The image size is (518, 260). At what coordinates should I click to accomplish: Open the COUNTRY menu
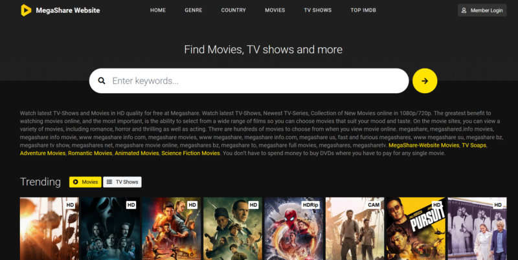[233, 10]
